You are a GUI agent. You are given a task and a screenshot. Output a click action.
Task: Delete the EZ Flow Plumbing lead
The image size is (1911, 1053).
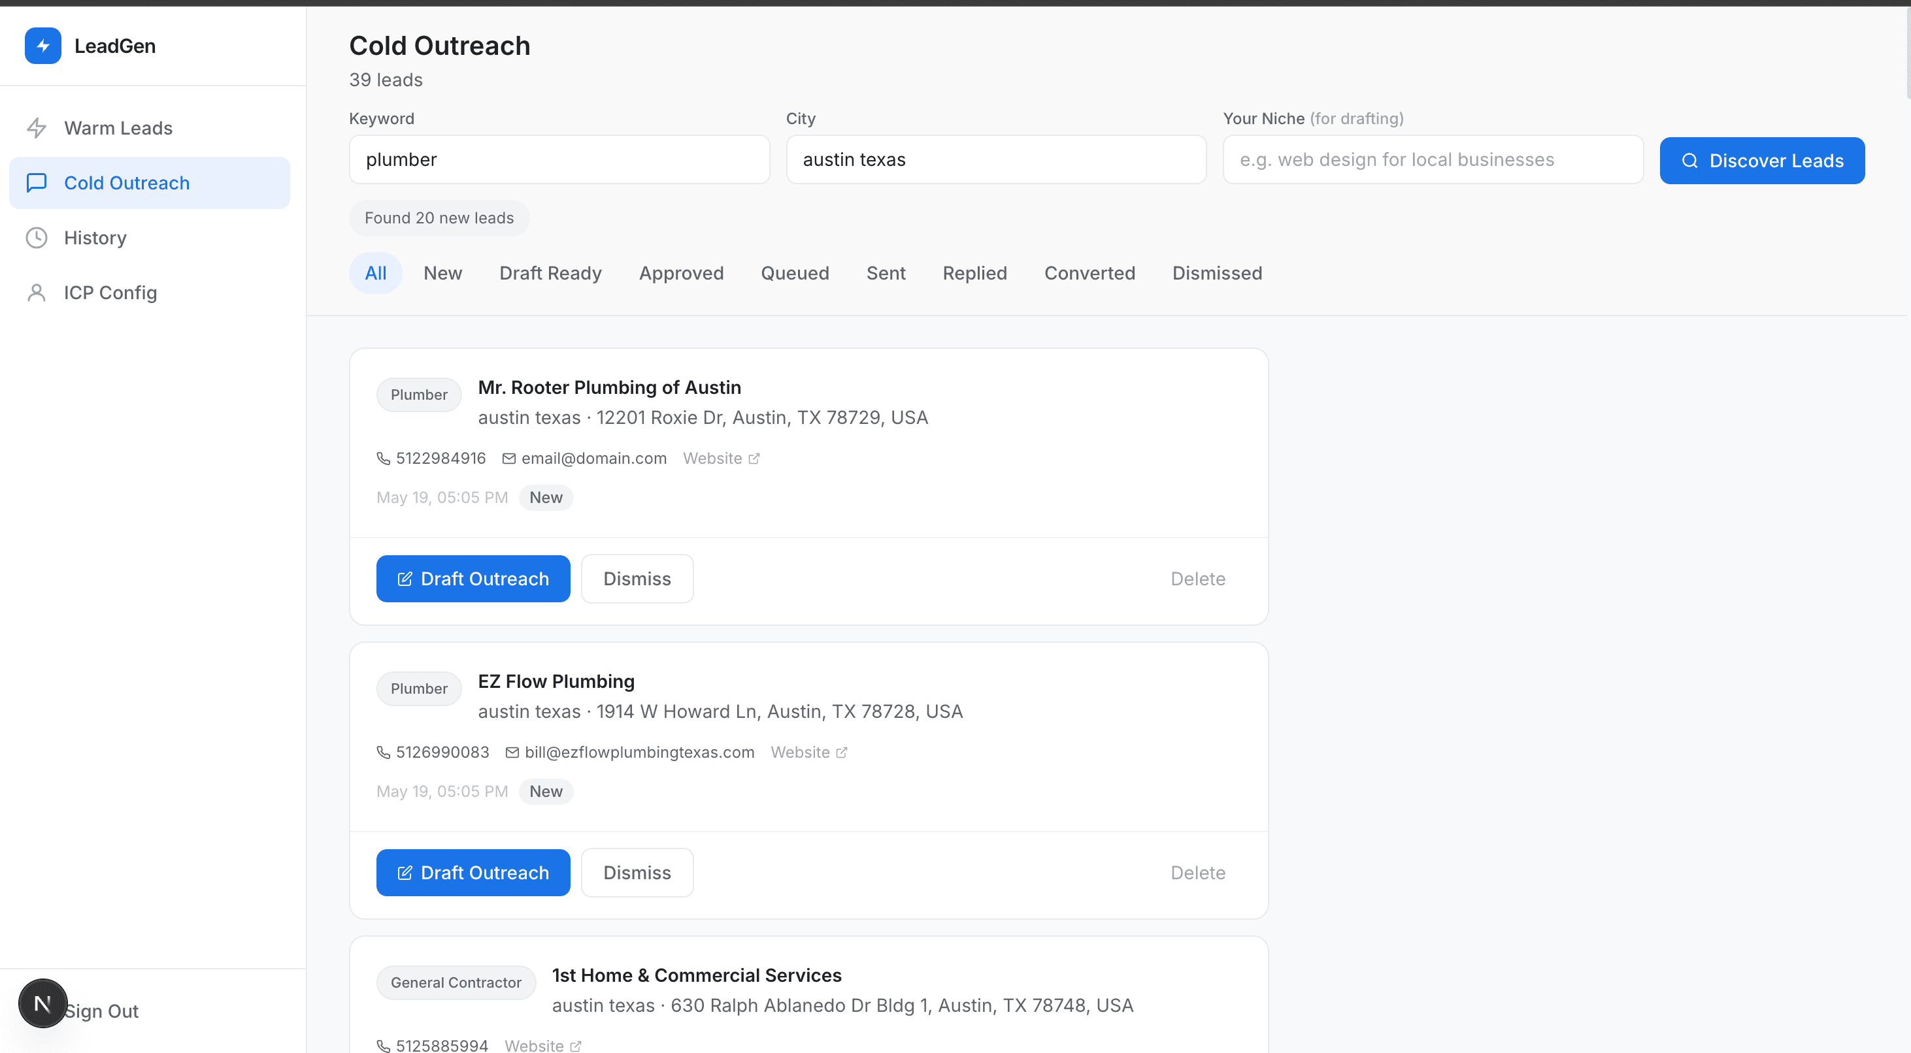tap(1197, 873)
